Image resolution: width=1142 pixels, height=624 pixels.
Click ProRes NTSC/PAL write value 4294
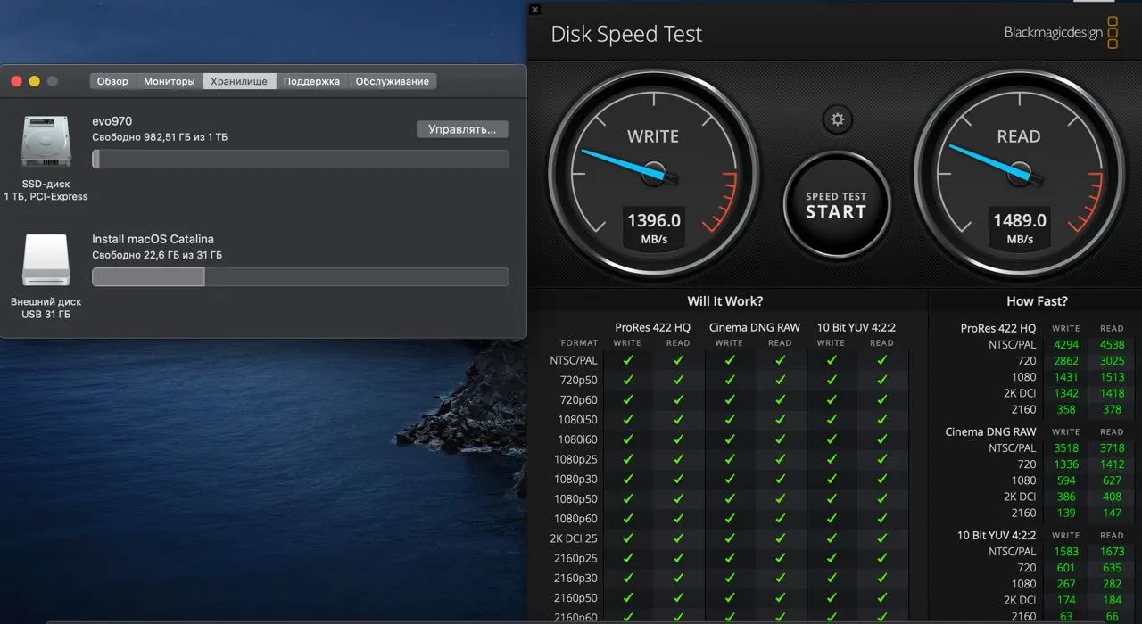point(1066,345)
